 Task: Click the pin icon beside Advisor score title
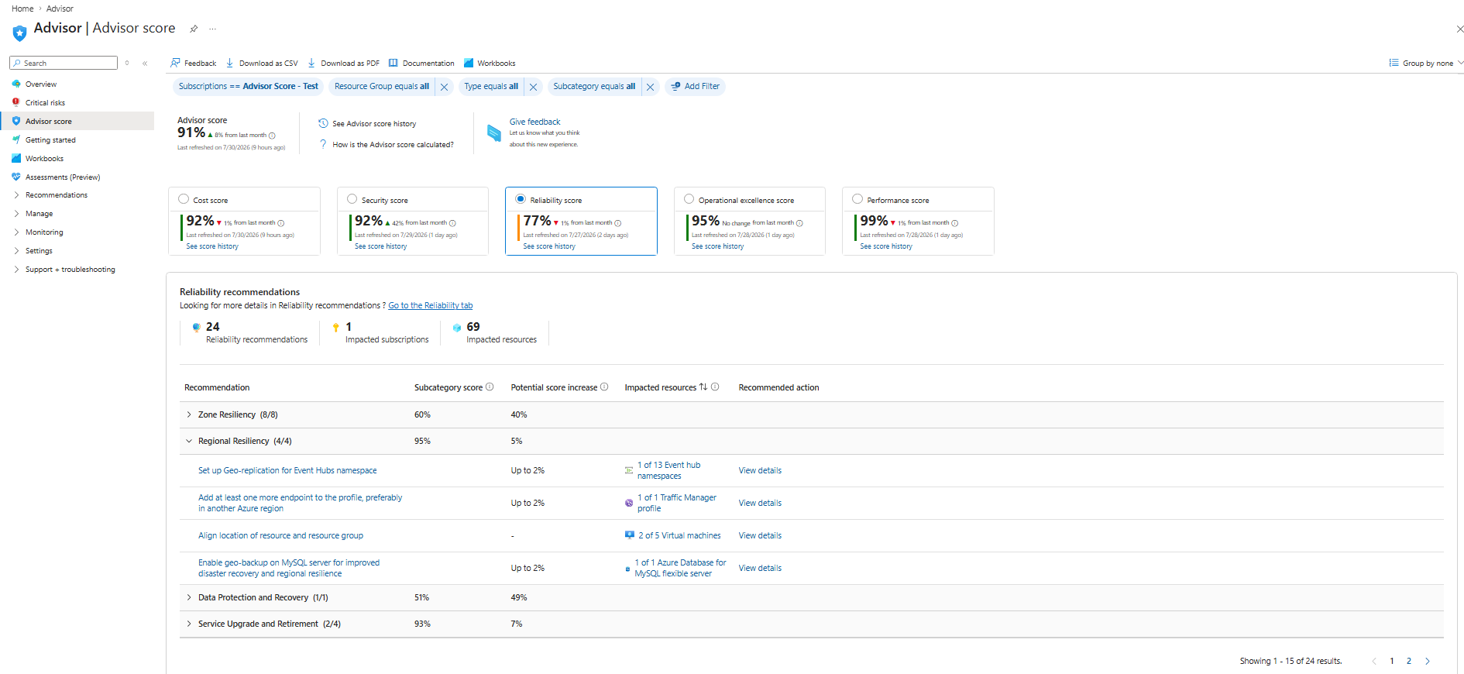194,29
